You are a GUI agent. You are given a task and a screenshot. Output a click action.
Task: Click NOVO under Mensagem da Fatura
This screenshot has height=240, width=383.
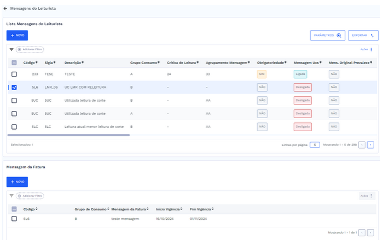point(17,182)
